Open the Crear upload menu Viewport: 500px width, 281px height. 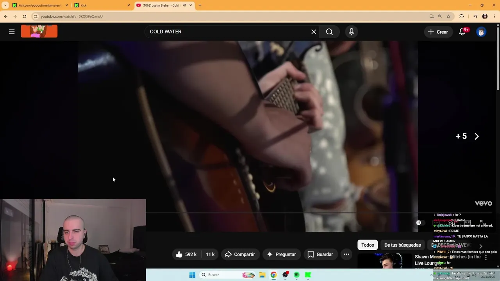coord(438,32)
